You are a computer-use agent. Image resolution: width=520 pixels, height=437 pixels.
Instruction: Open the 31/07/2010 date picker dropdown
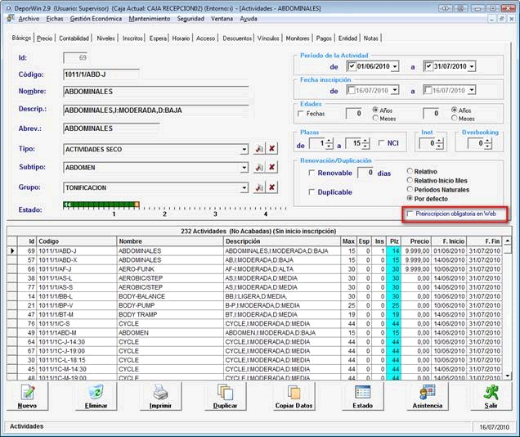(472, 66)
